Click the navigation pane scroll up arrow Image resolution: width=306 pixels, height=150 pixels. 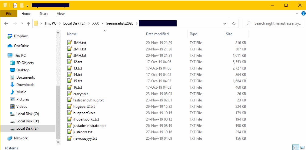click(58, 33)
